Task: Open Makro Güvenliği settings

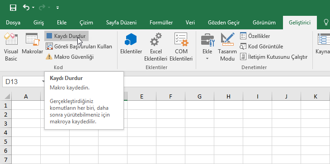Action: pos(70,56)
